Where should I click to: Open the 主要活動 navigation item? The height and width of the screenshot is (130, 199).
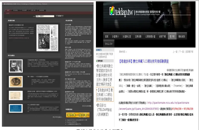tap(138, 37)
